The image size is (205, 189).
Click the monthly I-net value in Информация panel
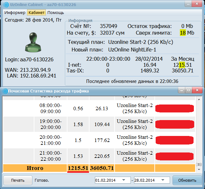(x=182, y=65)
